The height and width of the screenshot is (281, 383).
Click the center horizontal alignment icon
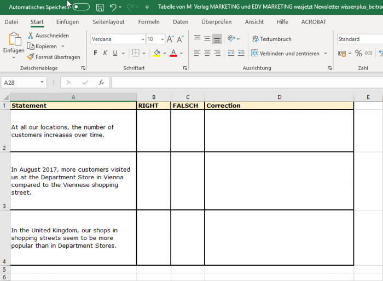207,53
